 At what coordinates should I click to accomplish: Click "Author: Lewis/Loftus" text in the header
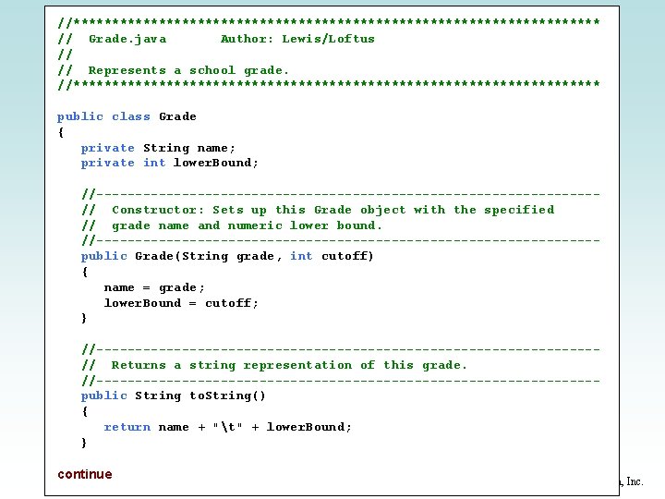tap(297, 39)
